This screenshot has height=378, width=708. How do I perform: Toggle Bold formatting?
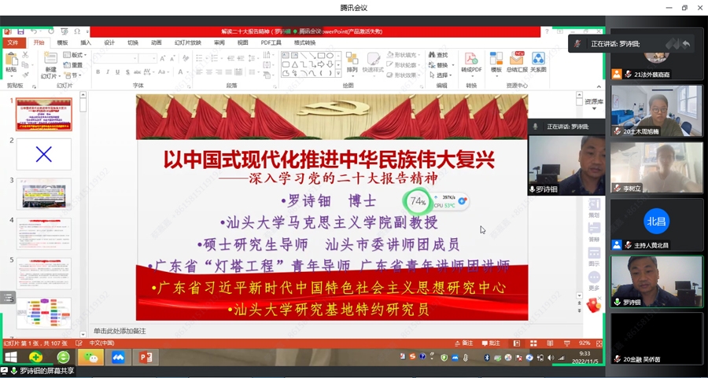(x=98, y=72)
